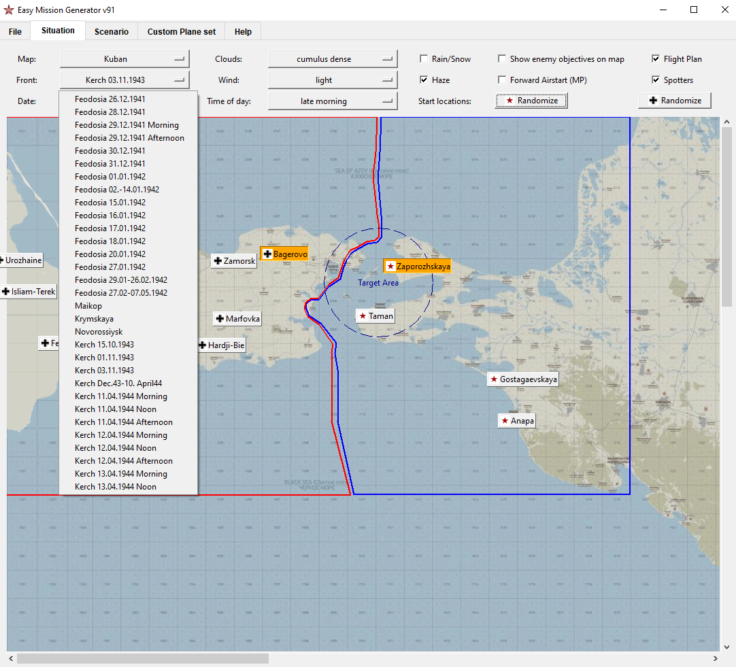The height and width of the screenshot is (667, 736).
Task: Choose the Urozhaine airfield marker
Action: 22,260
